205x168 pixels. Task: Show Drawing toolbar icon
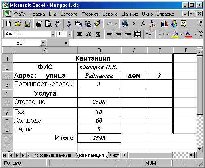click(174, 24)
